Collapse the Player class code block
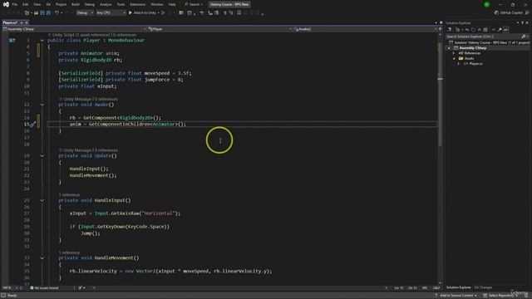 (x=42, y=41)
